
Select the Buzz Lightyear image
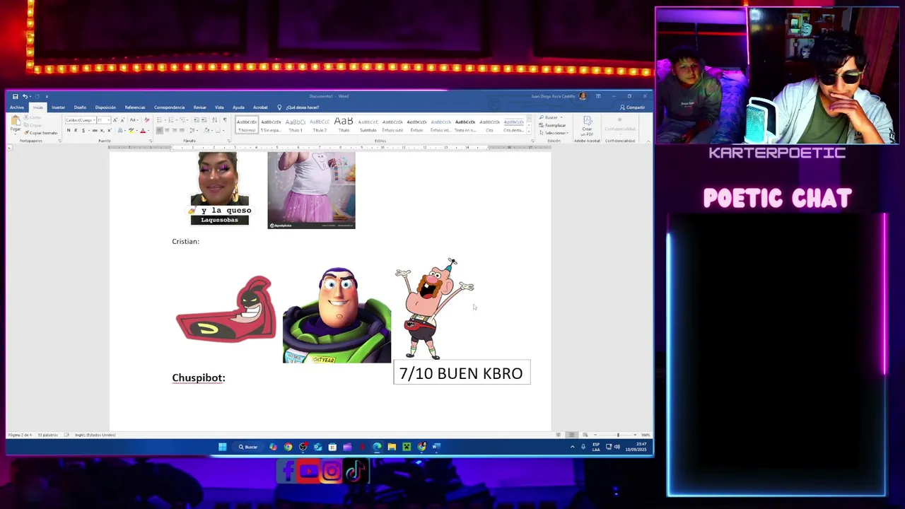[x=337, y=315]
